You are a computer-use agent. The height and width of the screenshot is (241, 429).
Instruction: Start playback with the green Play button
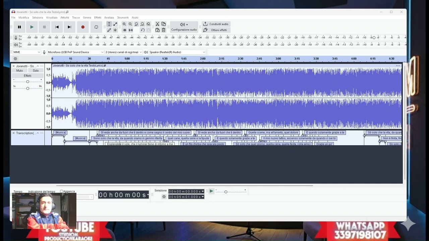[x=32, y=27]
